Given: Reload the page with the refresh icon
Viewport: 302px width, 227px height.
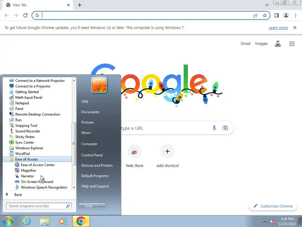Looking at the screenshot, I should tap(25, 15).
